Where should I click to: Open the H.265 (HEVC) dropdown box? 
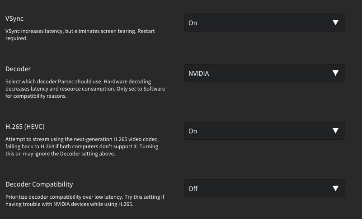tap(264, 131)
